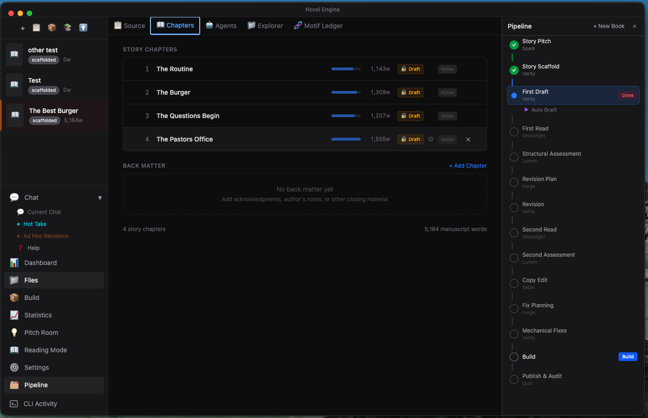Open the chapter titled The Questions Begin
The height and width of the screenshot is (418, 648).
(188, 116)
